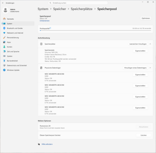
Task: Click Hinzufügen eines Datenträgers button
Action: coord(135,68)
